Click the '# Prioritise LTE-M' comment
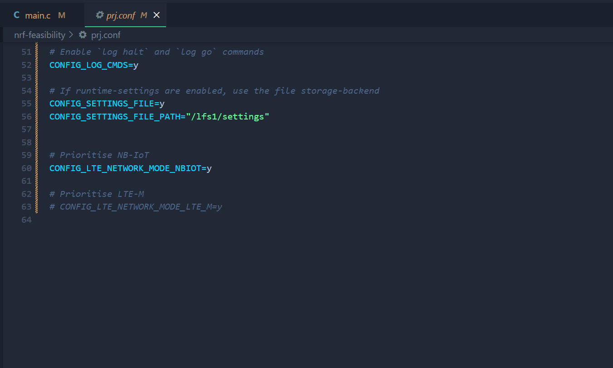The image size is (613, 368). (x=97, y=194)
